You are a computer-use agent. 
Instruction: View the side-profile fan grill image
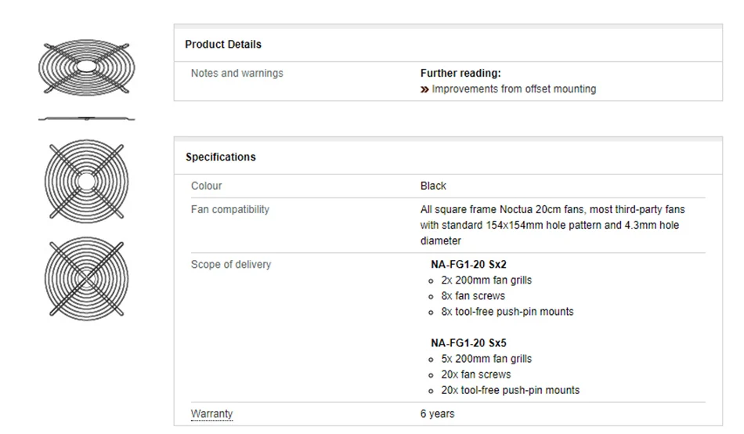[86, 119]
